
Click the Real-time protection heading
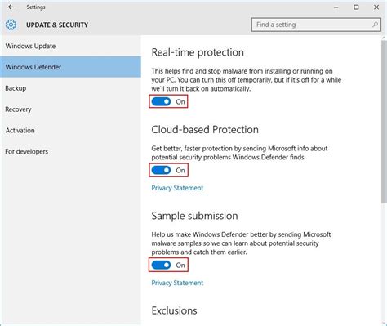(198, 52)
